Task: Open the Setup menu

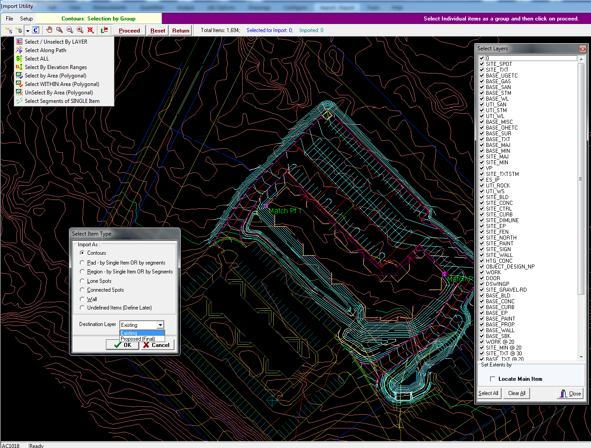Action: [x=26, y=18]
